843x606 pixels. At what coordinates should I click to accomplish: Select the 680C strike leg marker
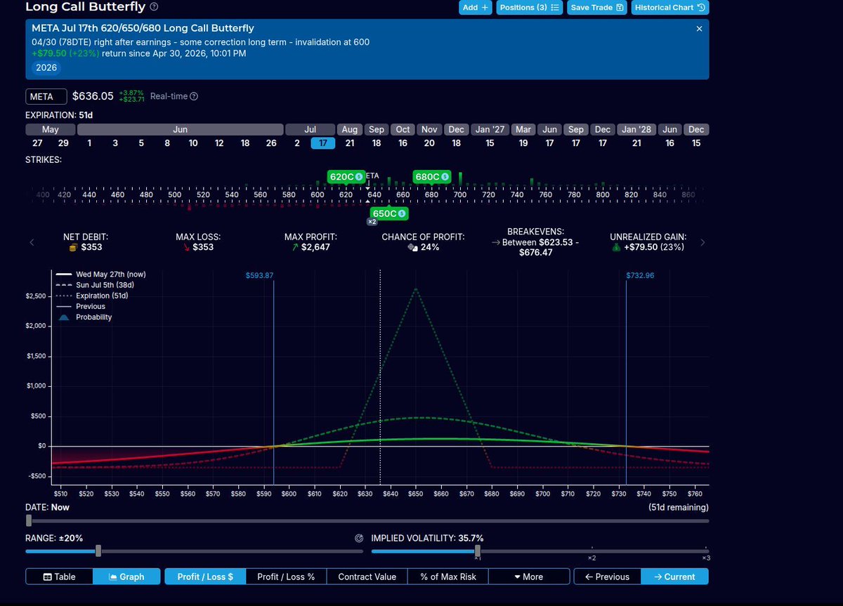coord(431,177)
